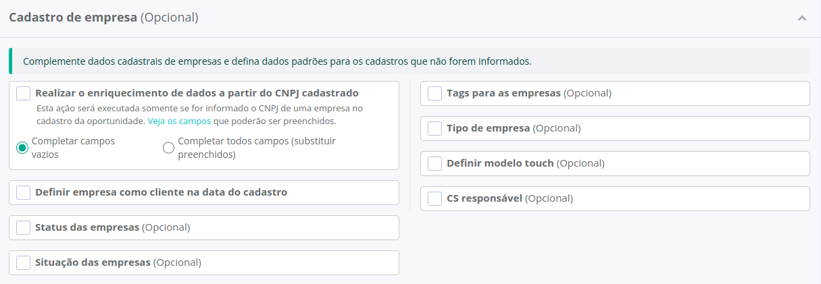Open the Veja os campos link
821x284 pixels.
(x=179, y=121)
